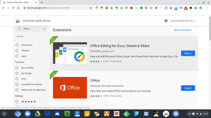The width and height of the screenshot is (211, 118).
Task: Launch Dropbox from the shelf
Action: tap(47, 114)
